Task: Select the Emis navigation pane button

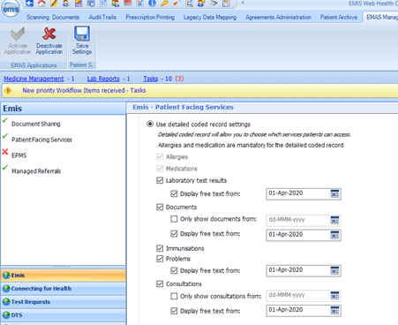Action: pyautogui.click(x=64, y=276)
